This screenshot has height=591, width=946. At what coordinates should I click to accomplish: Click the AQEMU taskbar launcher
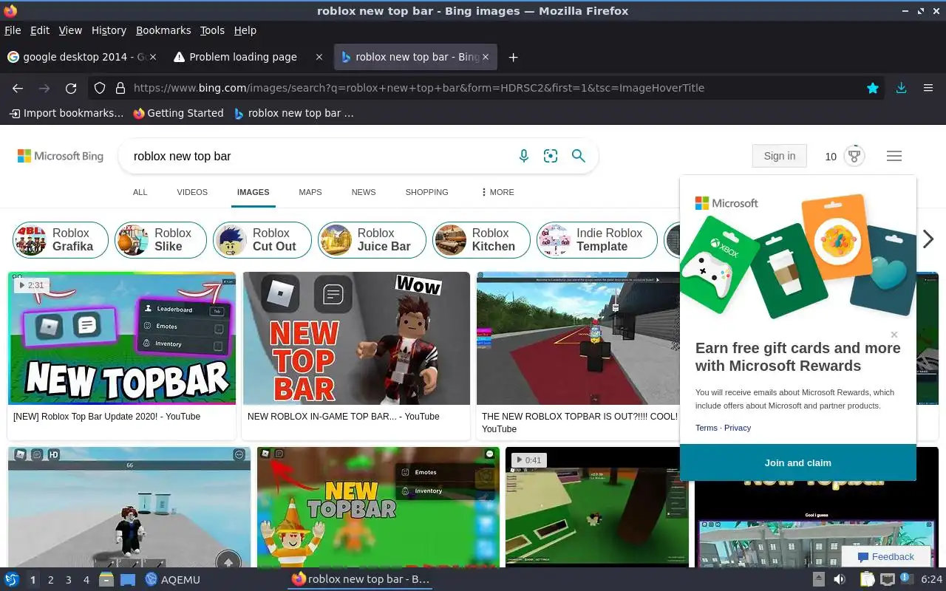(173, 580)
